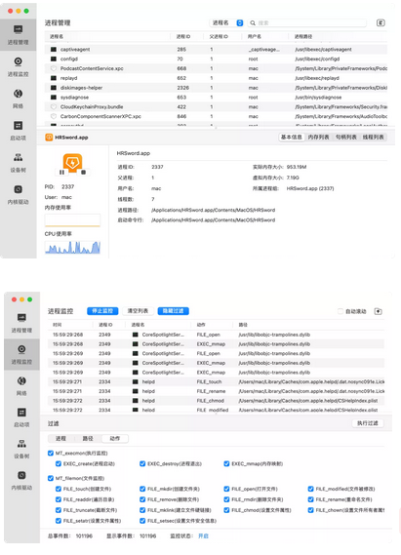
Task: Uncheck MT_execmon(执行监控) checkbox
Action: pyautogui.click(x=51, y=453)
